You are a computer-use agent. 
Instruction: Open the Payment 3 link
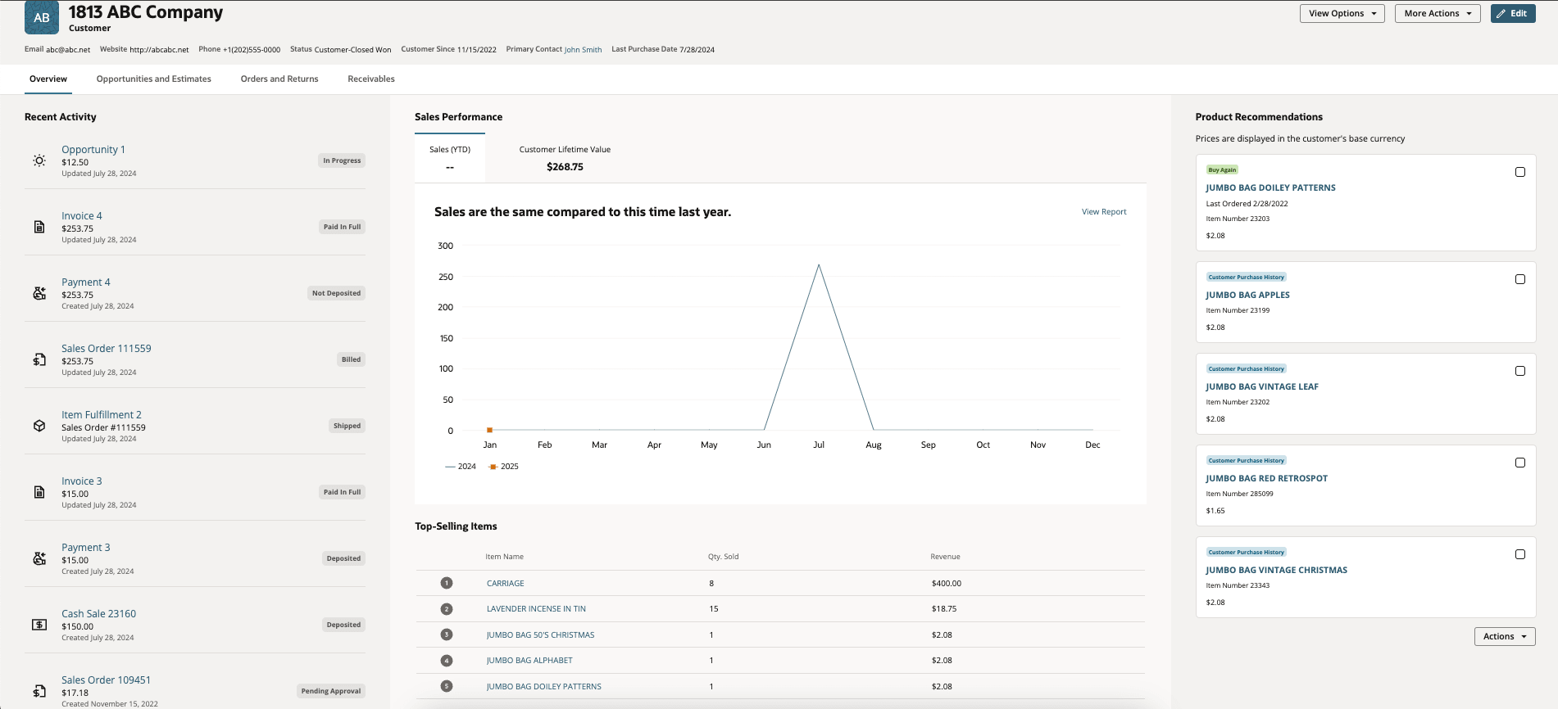(x=86, y=548)
